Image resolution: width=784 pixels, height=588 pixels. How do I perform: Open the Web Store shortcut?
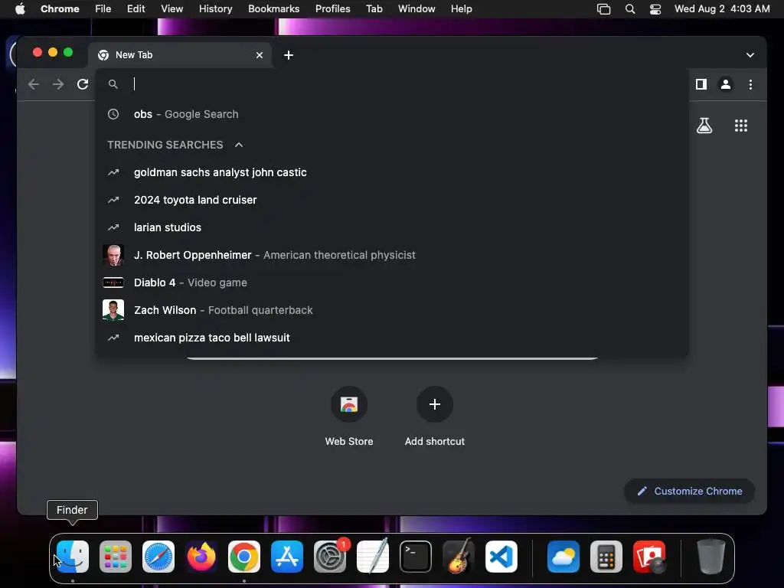click(x=349, y=416)
